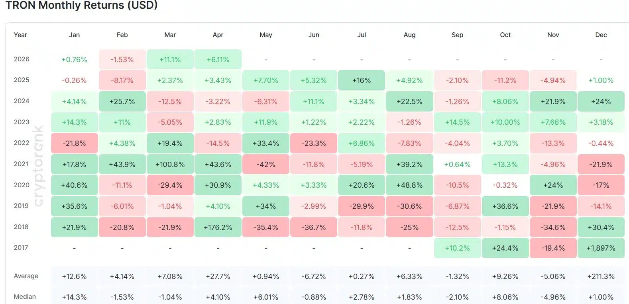Image resolution: width=629 pixels, height=304 pixels.
Task: Click the +100.8% March 2021 cell
Action: click(x=170, y=165)
